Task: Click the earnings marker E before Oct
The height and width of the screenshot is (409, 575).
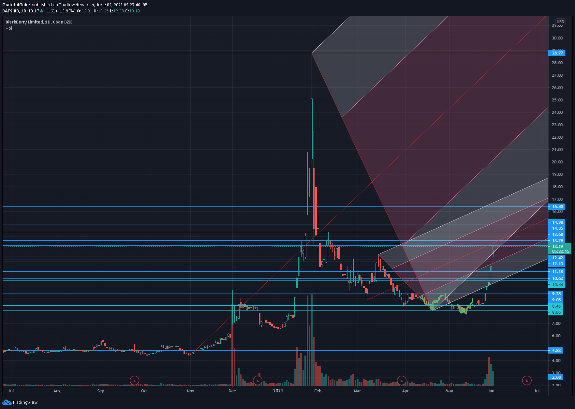Action: (134, 380)
